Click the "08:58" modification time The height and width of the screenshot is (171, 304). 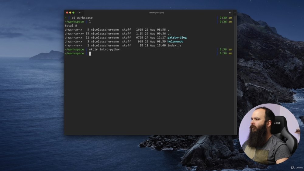(x=161, y=30)
